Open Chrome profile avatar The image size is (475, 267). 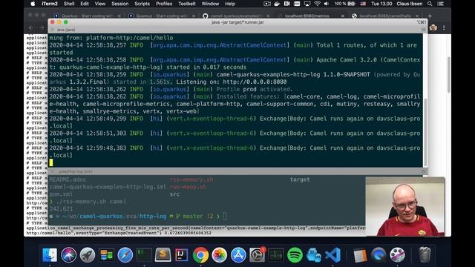[433, 27]
